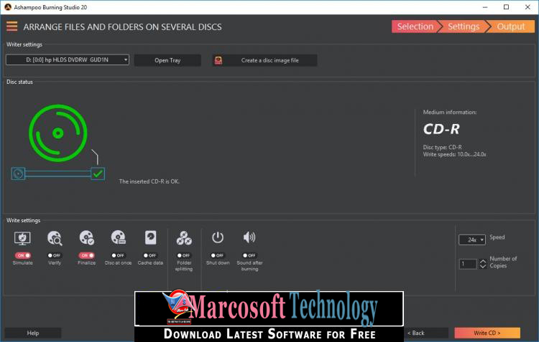Enable Sound after burning toggle
The image size is (539, 342).
coord(249,255)
